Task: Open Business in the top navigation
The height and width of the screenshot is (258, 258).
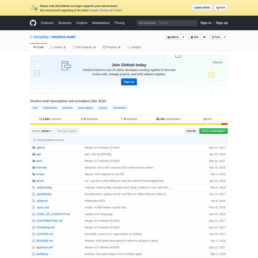Action: pyautogui.click(x=65, y=23)
